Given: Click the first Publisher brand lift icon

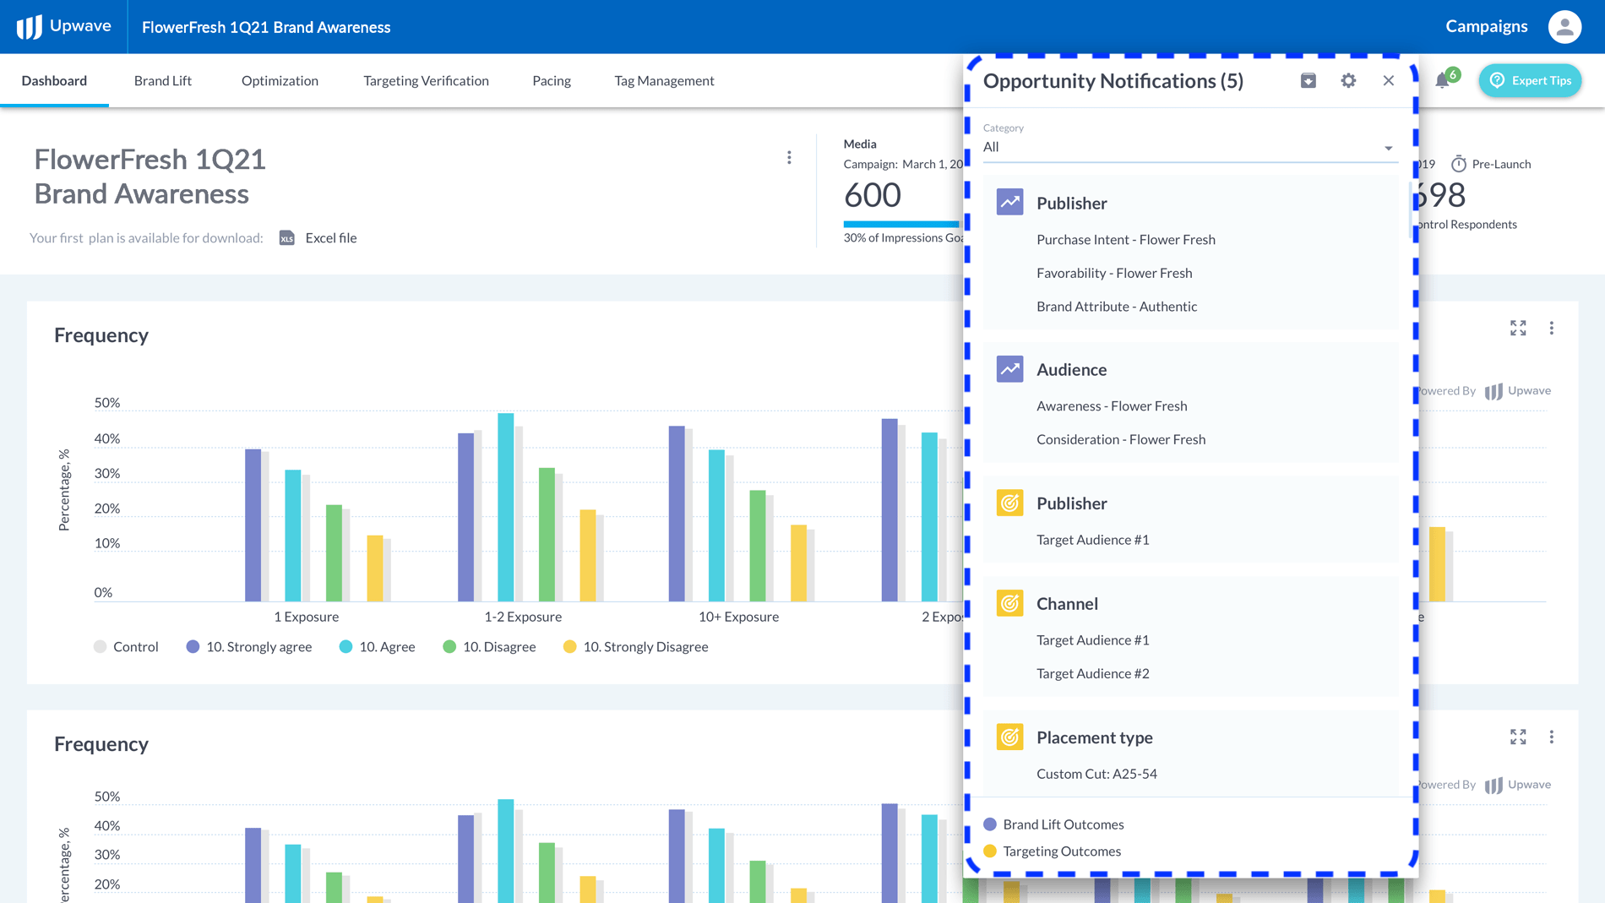Looking at the screenshot, I should click(1009, 202).
